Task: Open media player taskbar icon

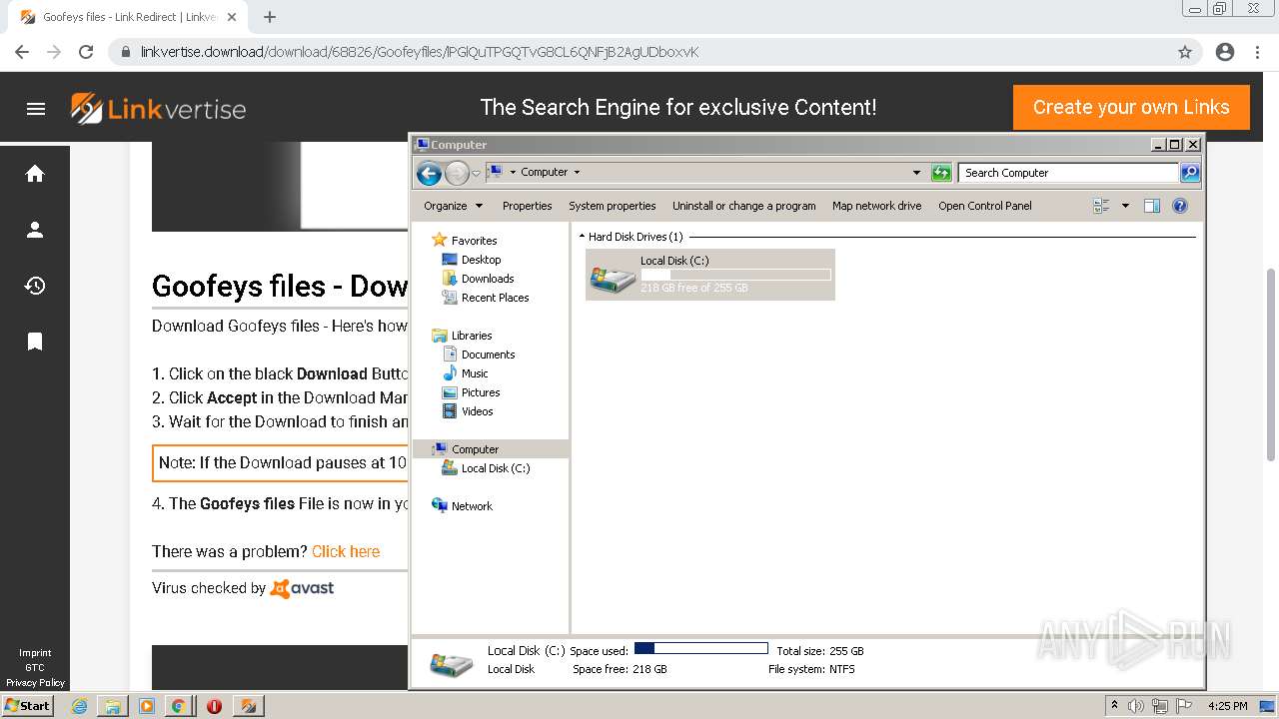Action: click(146, 706)
